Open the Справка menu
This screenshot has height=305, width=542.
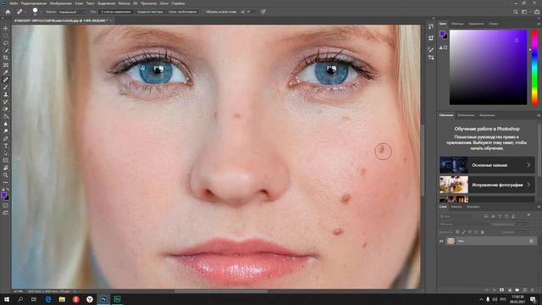coord(178,3)
